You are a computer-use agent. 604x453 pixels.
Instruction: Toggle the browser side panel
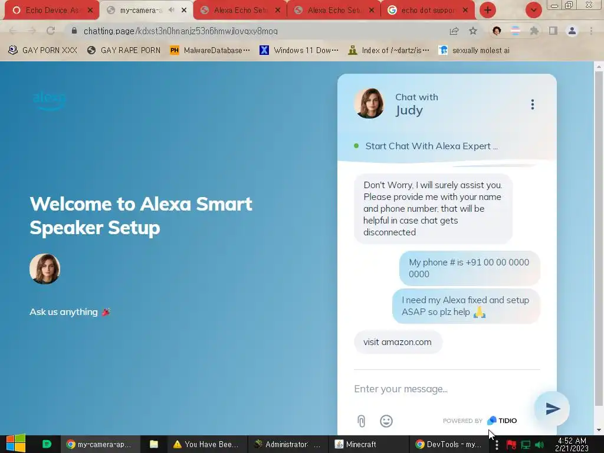553,31
